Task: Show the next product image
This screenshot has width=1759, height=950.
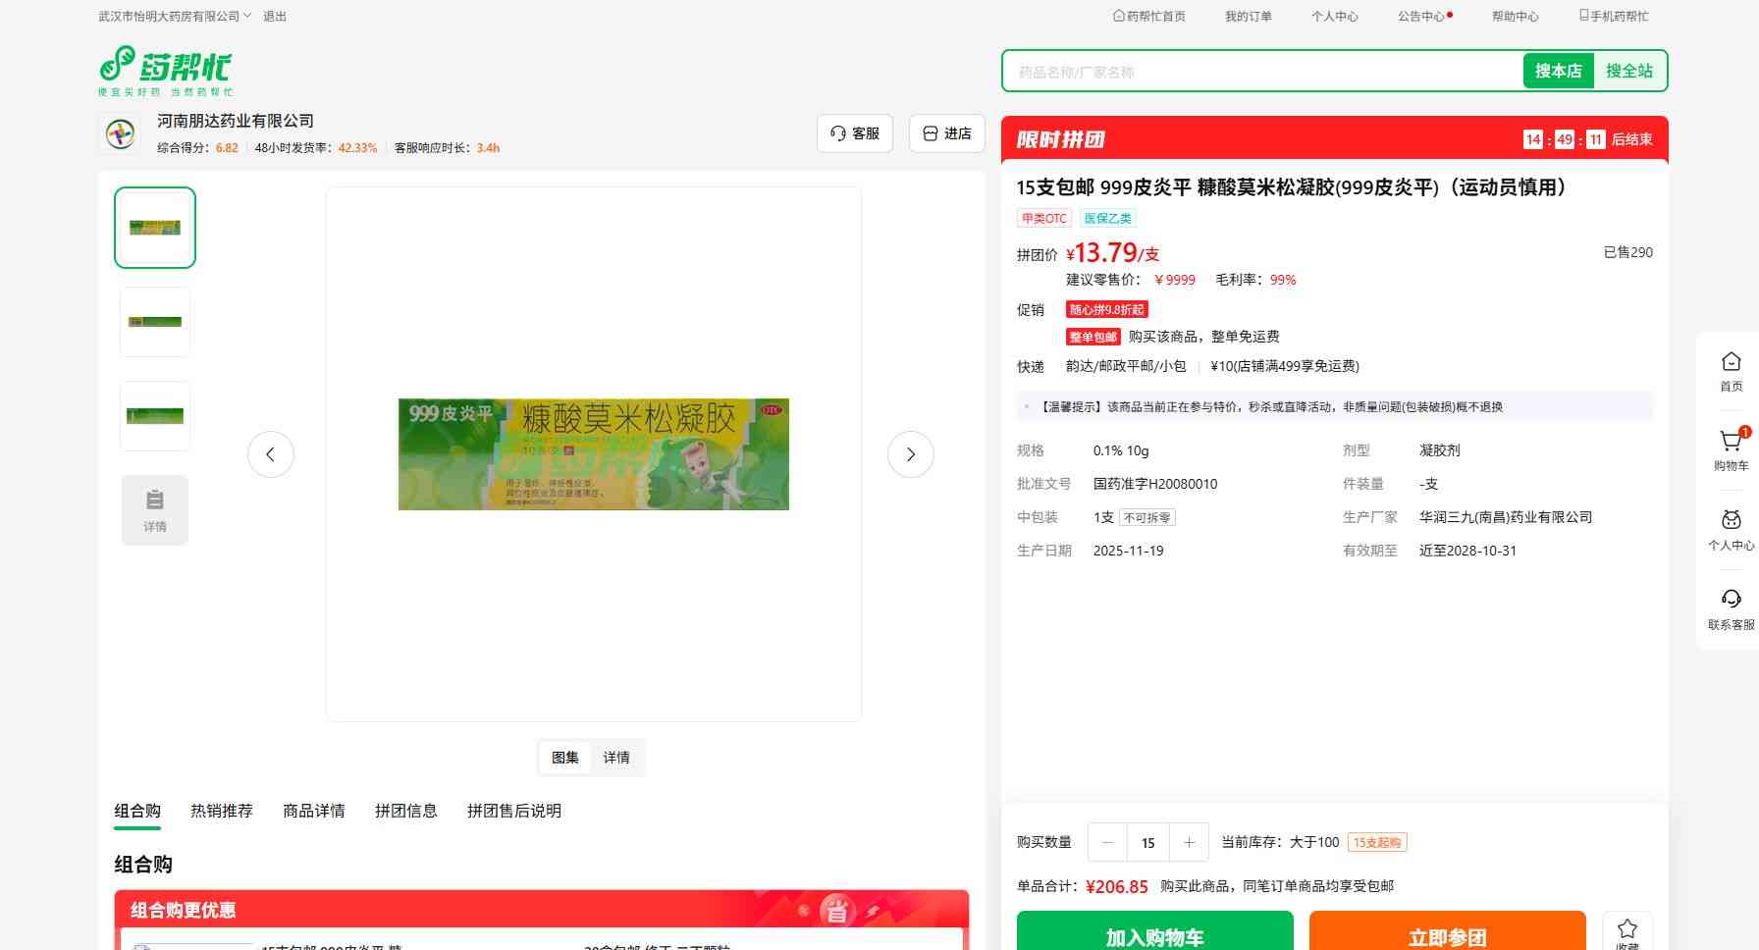Action: [910, 454]
